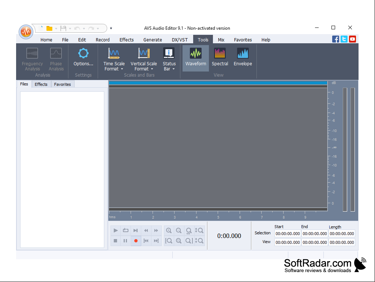Toggle loop playback
This screenshot has width=375, height=282.
125,230
